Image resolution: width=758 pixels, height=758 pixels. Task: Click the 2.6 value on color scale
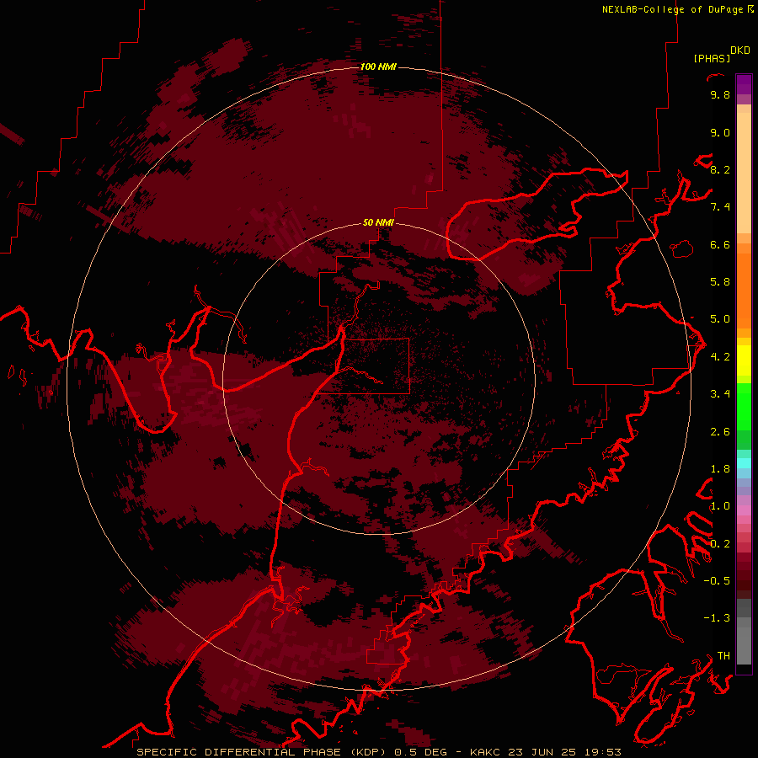(x=720, y=432)
